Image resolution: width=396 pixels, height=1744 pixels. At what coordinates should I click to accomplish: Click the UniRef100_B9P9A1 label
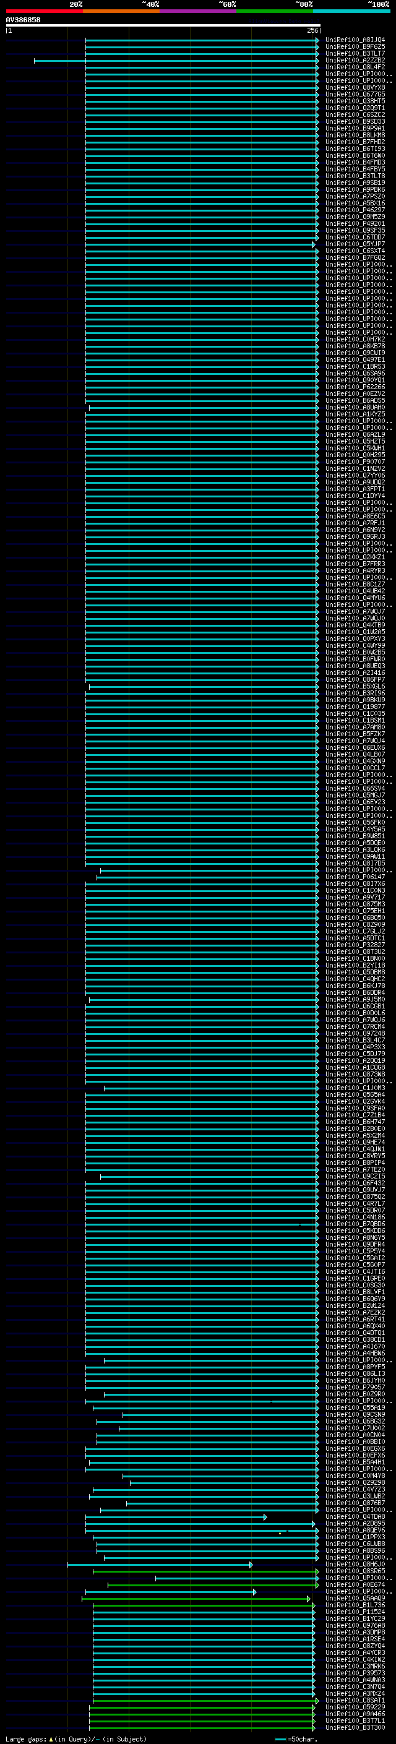tap(355, 129)
